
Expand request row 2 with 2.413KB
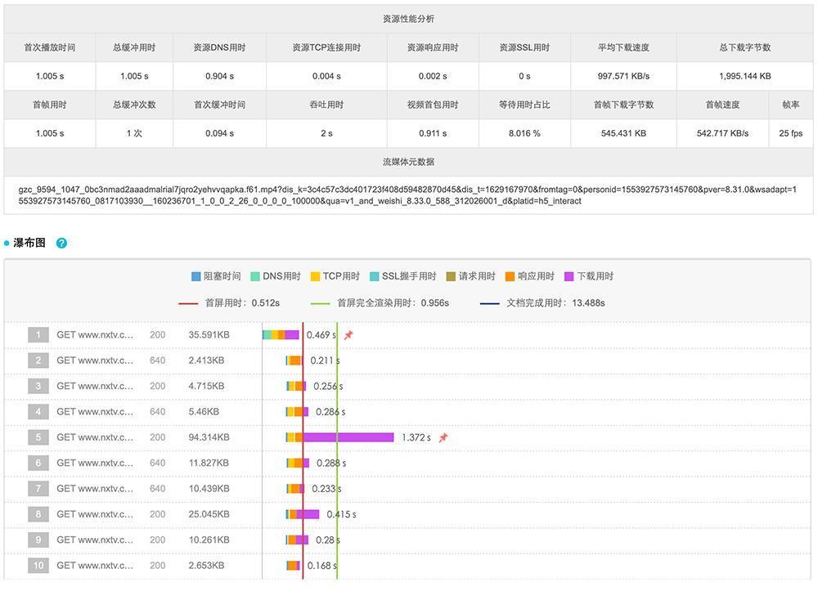click(209, 360)
